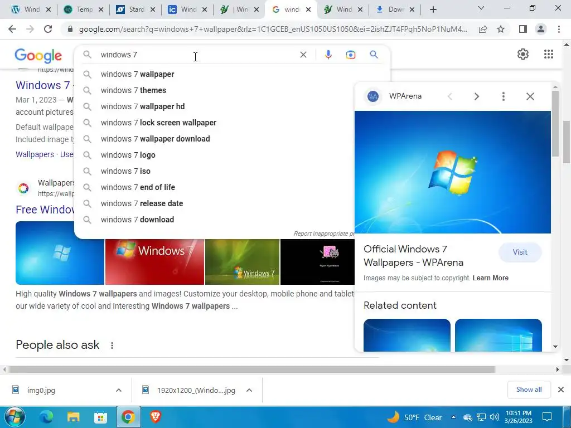Image resolution: width=571 pixels, height=428 pixels.
Task: Open the Windows Start menu
Action: (x=14, y=417)
